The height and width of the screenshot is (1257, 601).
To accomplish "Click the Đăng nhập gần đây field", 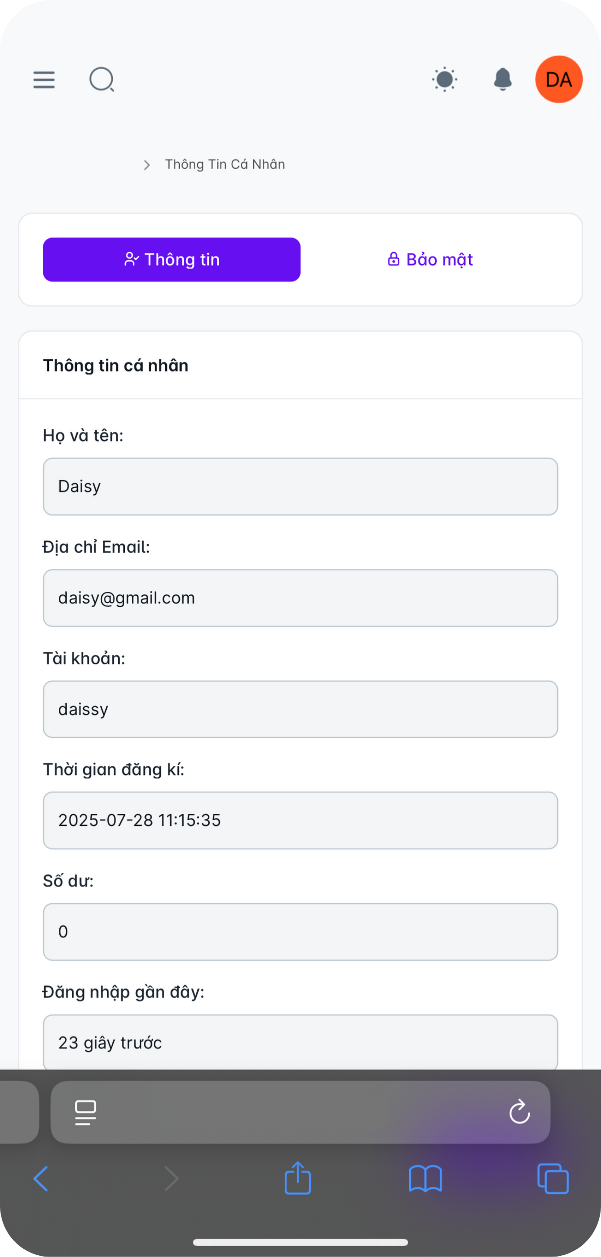I will (300, 1042).
